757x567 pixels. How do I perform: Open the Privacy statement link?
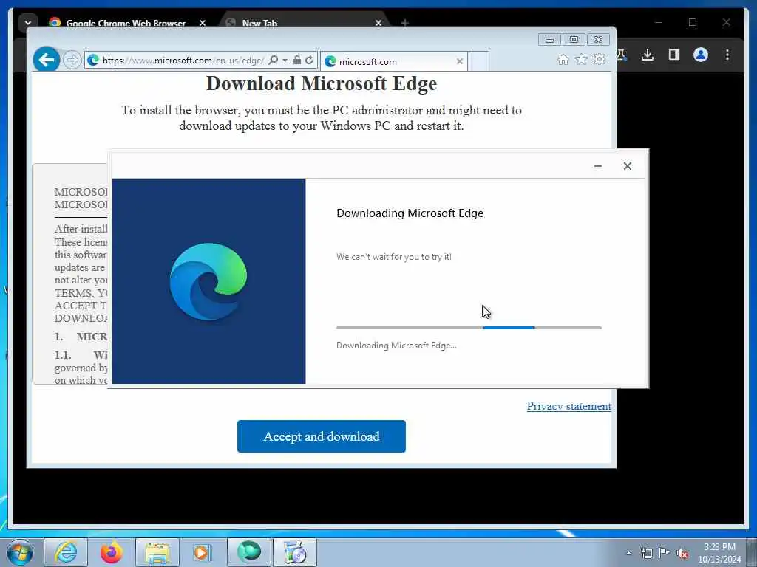(x=568, y=406)
